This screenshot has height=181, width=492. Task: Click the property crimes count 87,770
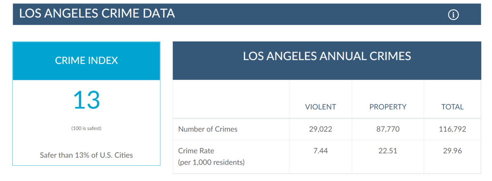pos(388,129)
